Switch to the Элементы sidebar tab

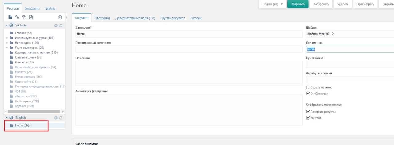coord(32,9)
